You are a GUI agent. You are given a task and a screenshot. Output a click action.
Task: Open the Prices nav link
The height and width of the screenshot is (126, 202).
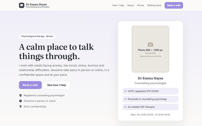tap(140, 5)
